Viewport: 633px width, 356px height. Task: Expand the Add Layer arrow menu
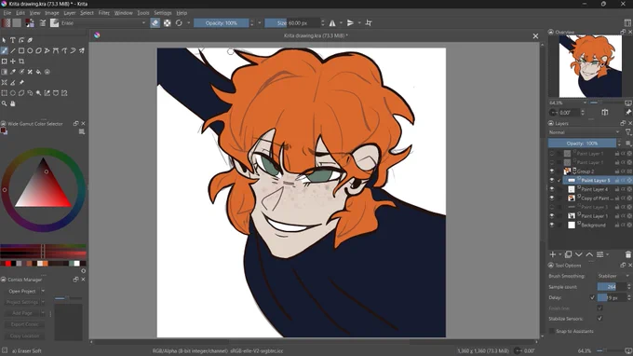(560, 254)
